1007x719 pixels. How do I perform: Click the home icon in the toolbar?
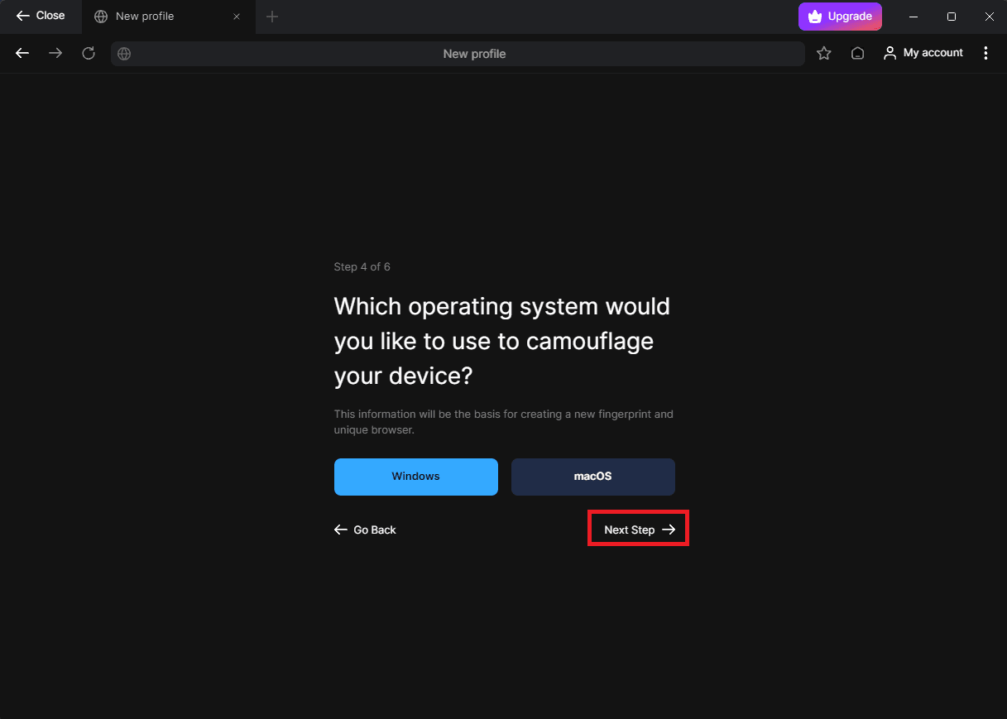(x=858, y=53)
